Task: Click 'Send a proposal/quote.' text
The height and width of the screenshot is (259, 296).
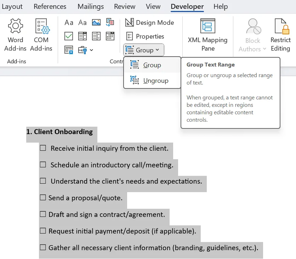Action: point(86,198)
